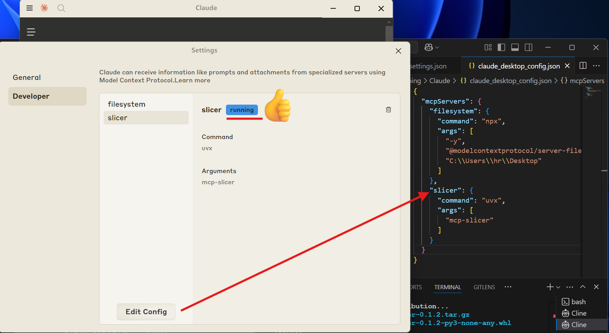Click the "npx" value in the editor
This screenshot has width=609, height=333.
click(x=492, y=121)
